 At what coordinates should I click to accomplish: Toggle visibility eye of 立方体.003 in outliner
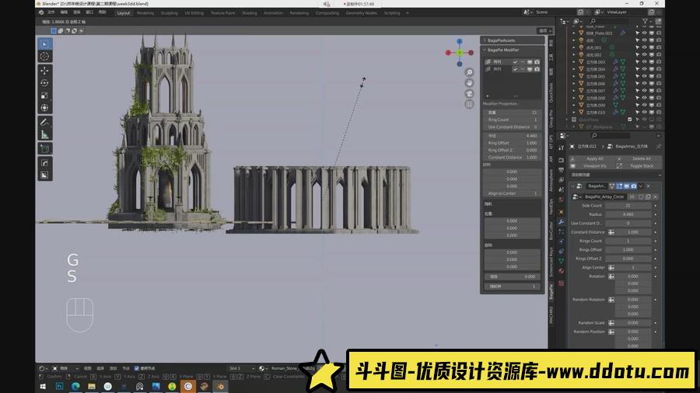pos(644,62)
